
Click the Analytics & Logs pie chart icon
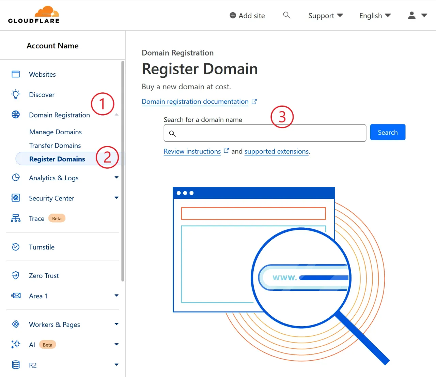point(16,178)
